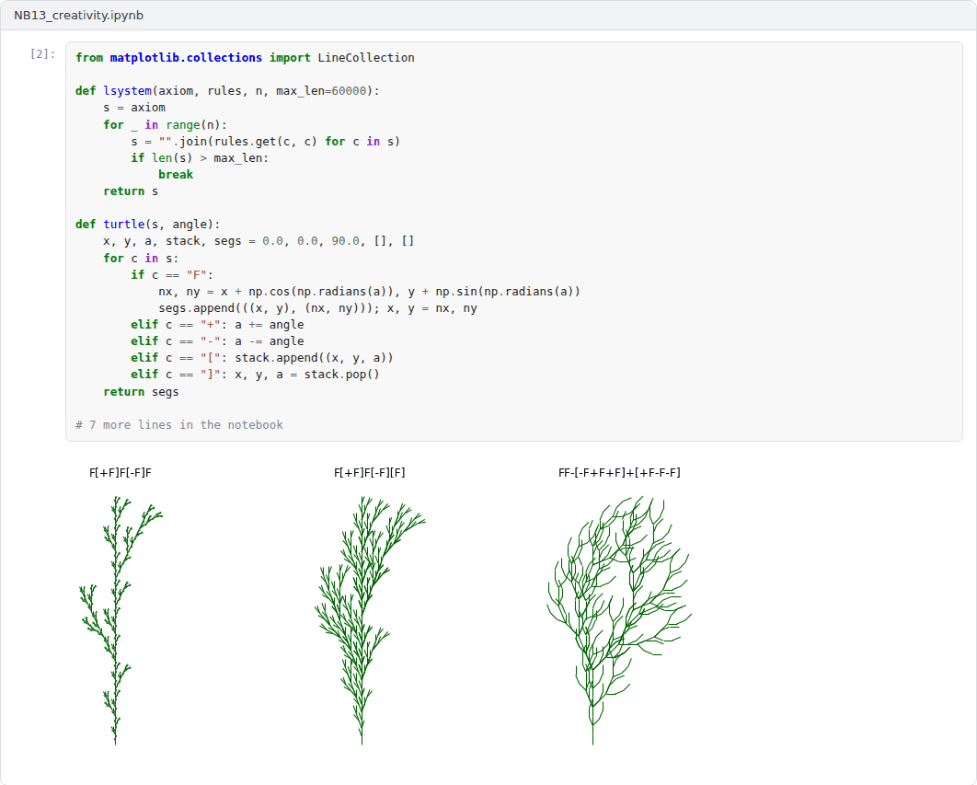Click the 'x, y, a, stack, segs' assignment line
Image resolution: width=977 pixels, height=785 pixels.
click(x=259, y=241)
